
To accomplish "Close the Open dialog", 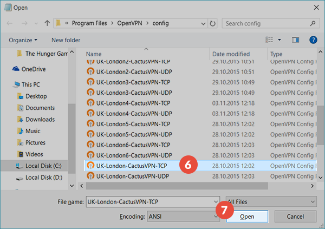I will pos(316,8).
